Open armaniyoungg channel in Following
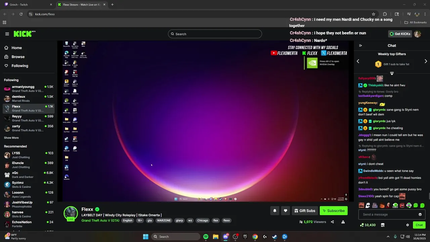Screen dimensions: 430x242 coord(29,89)
